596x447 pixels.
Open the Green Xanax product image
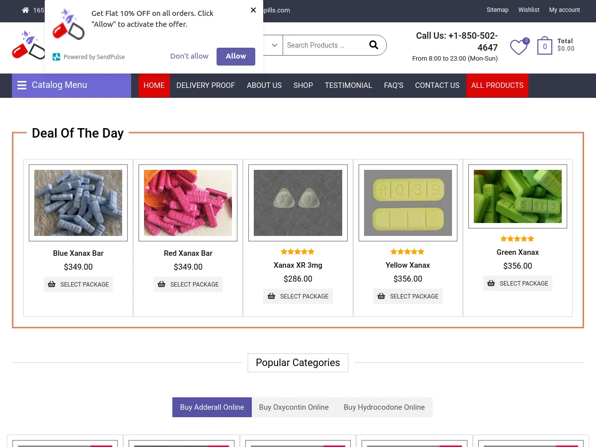point(518,196)
